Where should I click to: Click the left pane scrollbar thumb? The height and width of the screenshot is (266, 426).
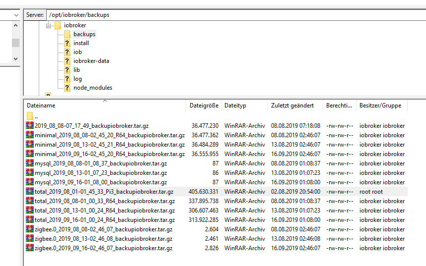[16, 43]
